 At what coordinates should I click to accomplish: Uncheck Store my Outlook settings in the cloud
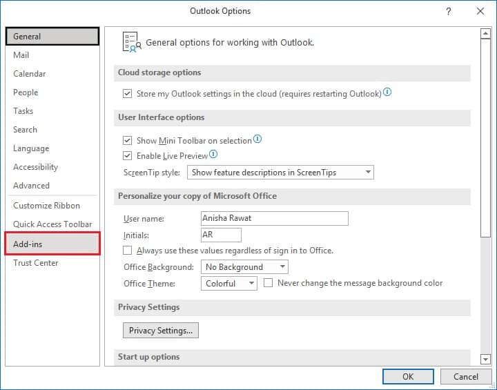128,94
